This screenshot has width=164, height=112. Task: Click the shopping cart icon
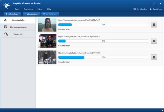click(x=134, y=9)
